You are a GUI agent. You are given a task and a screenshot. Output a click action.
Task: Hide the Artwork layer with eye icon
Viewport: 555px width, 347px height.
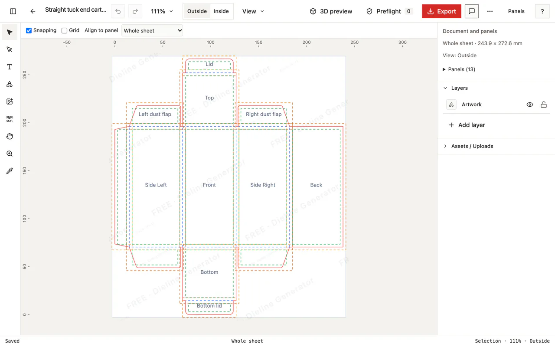pos(530,105)
